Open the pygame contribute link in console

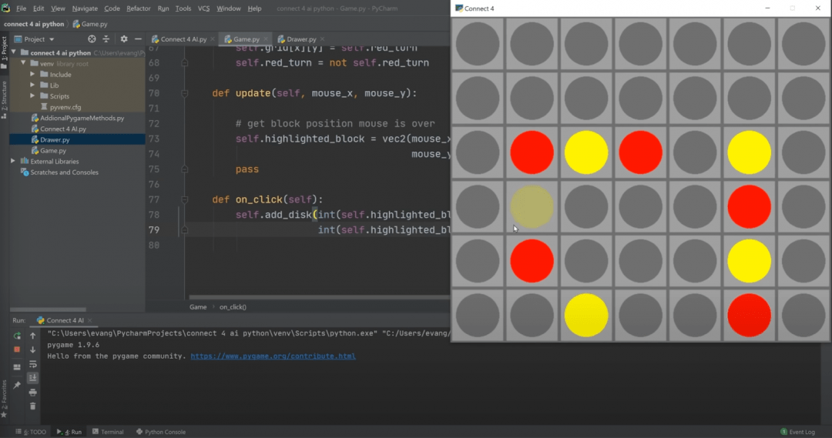tap(273, 356)
